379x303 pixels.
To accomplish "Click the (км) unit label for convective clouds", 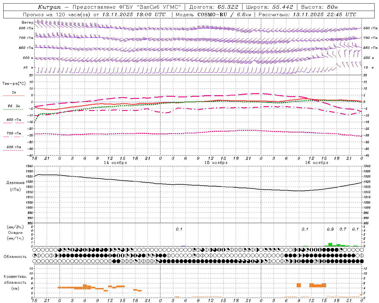I will point(15,288).
